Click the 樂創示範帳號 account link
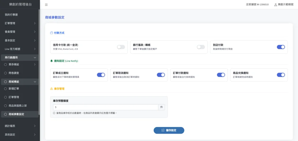 pos(285,5)
